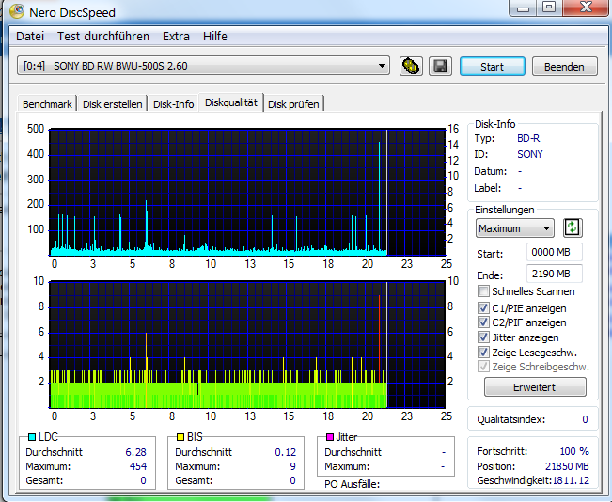This screenshot has width=612, height=502.
Task: Close the Nero DiscSpeed window
Action: (586, 8)
